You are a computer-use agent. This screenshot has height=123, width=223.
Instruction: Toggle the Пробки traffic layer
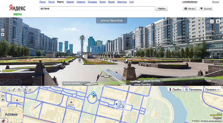(175, 90)
